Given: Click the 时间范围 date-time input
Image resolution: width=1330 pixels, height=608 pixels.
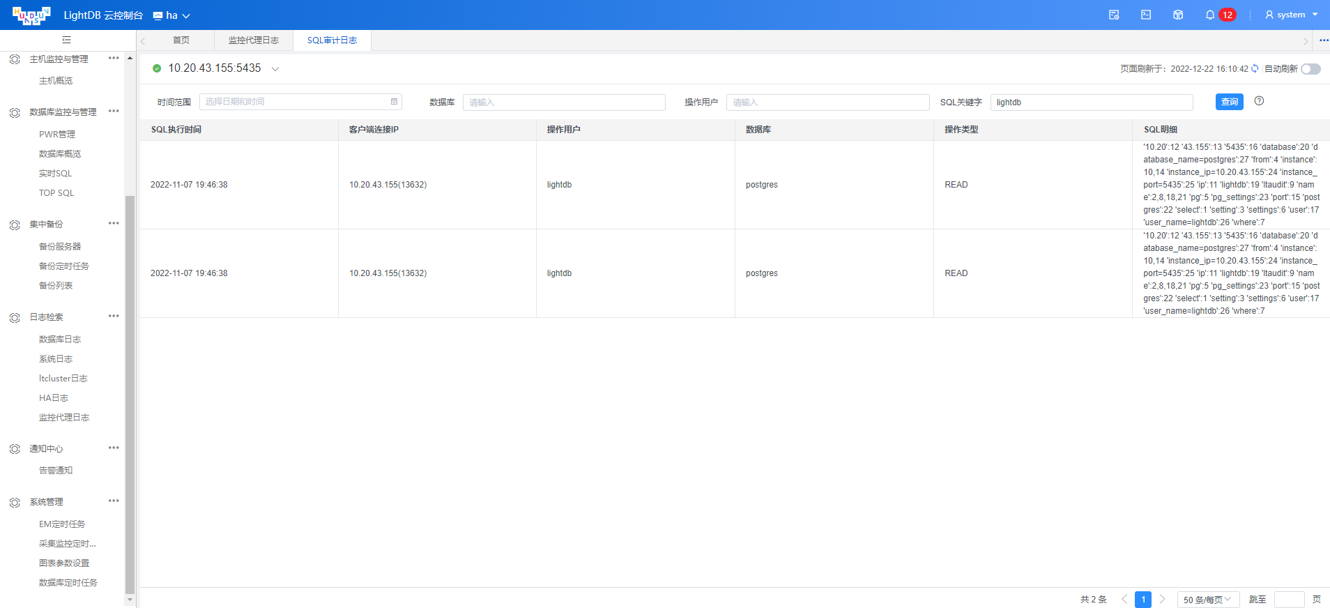Looking at the screenshot, I should 300,102.
